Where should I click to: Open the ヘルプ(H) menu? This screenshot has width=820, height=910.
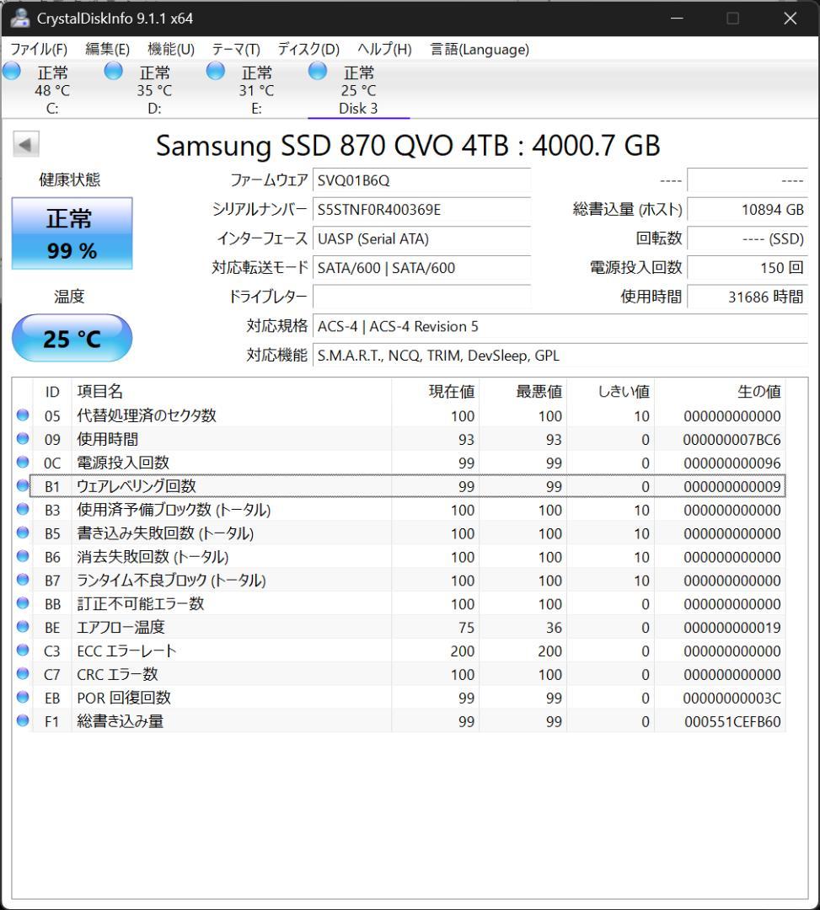tap(385, 50)
